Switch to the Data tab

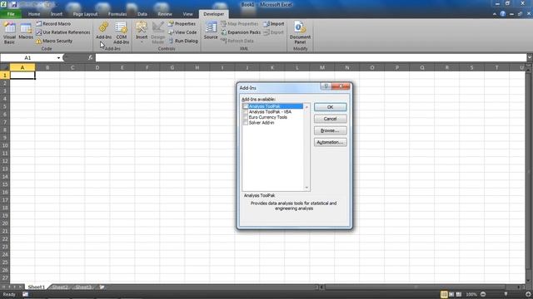tap(142, 14)
